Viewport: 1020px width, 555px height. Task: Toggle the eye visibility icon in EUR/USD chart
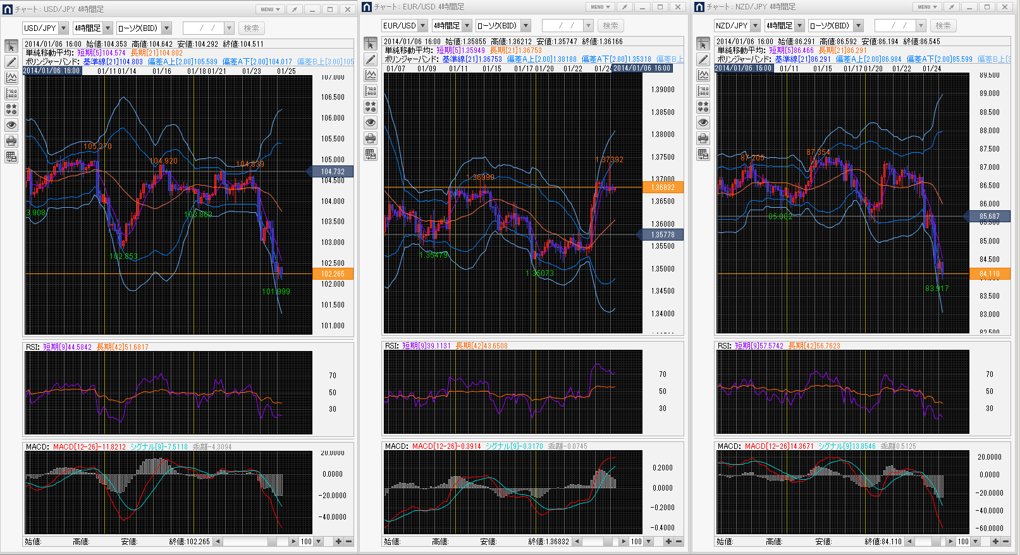coord(371,122)
